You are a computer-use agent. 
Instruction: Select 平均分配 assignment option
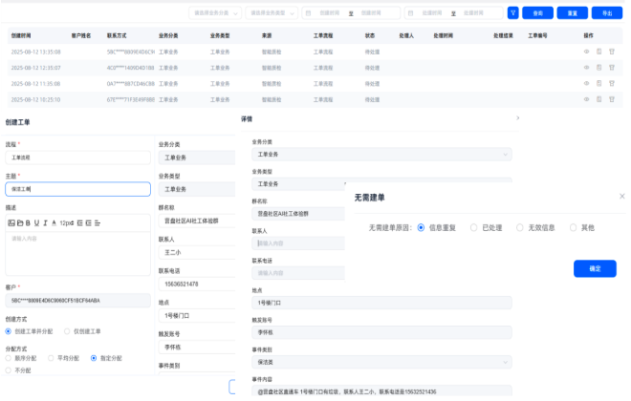pos(51,358)
